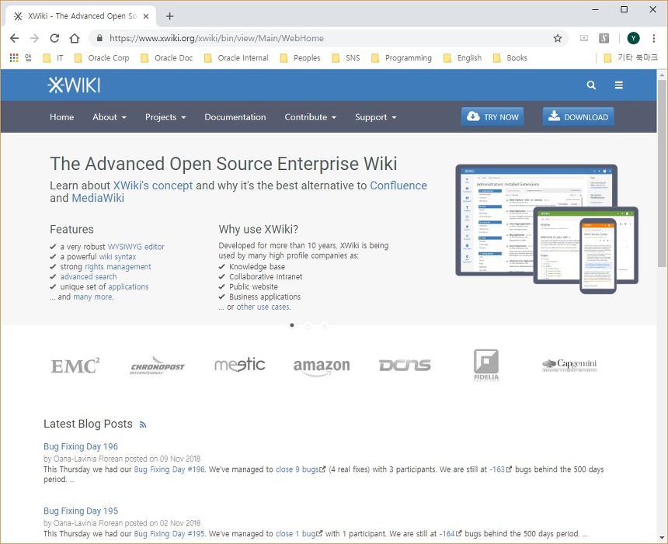Open the apps grid shortcut

(14, 58)
